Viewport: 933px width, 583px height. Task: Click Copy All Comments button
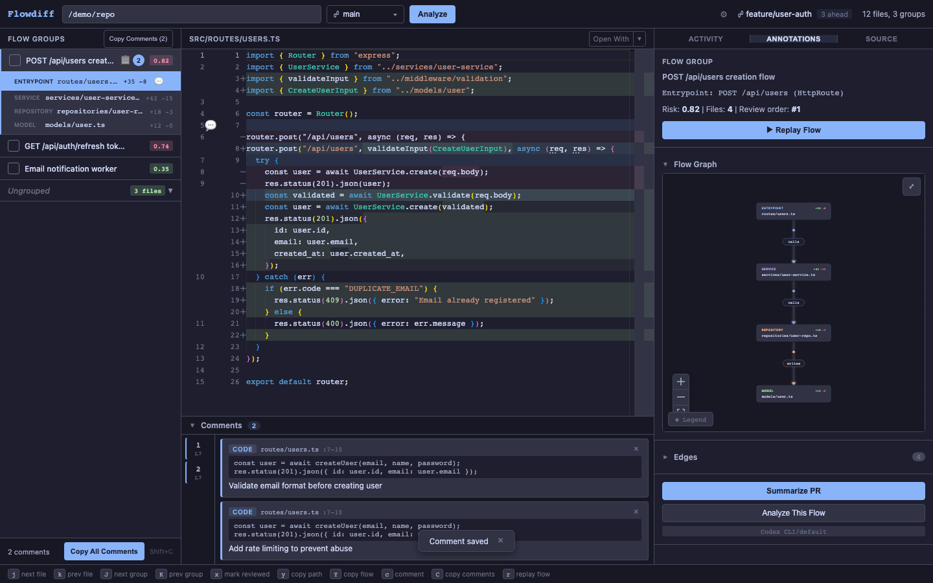click(x=104, y=551)
